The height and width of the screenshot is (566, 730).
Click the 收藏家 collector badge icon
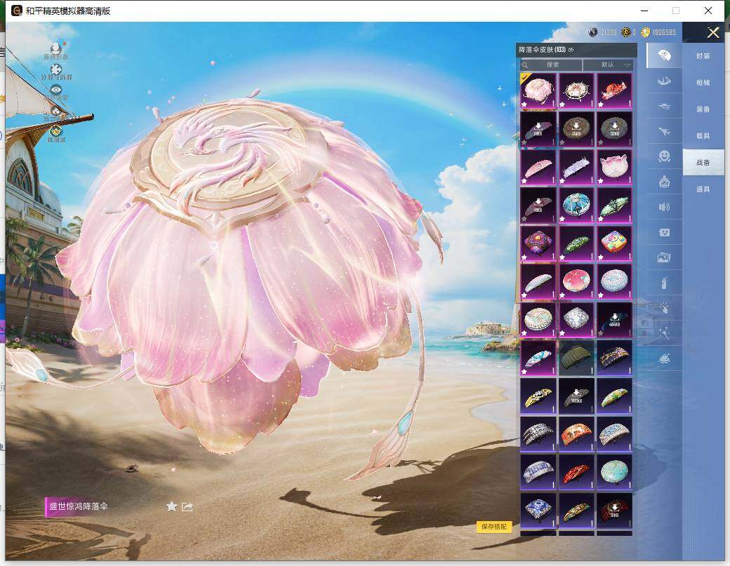pyautogui.click(x=56, y=130)
